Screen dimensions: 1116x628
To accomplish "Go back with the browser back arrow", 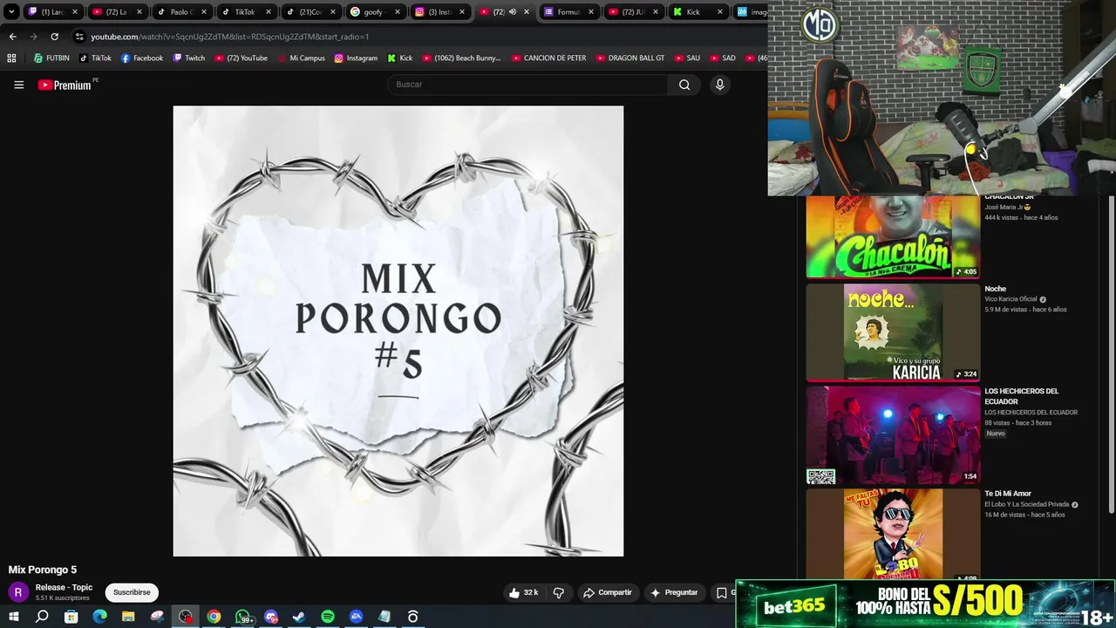I will click(12, 37).
